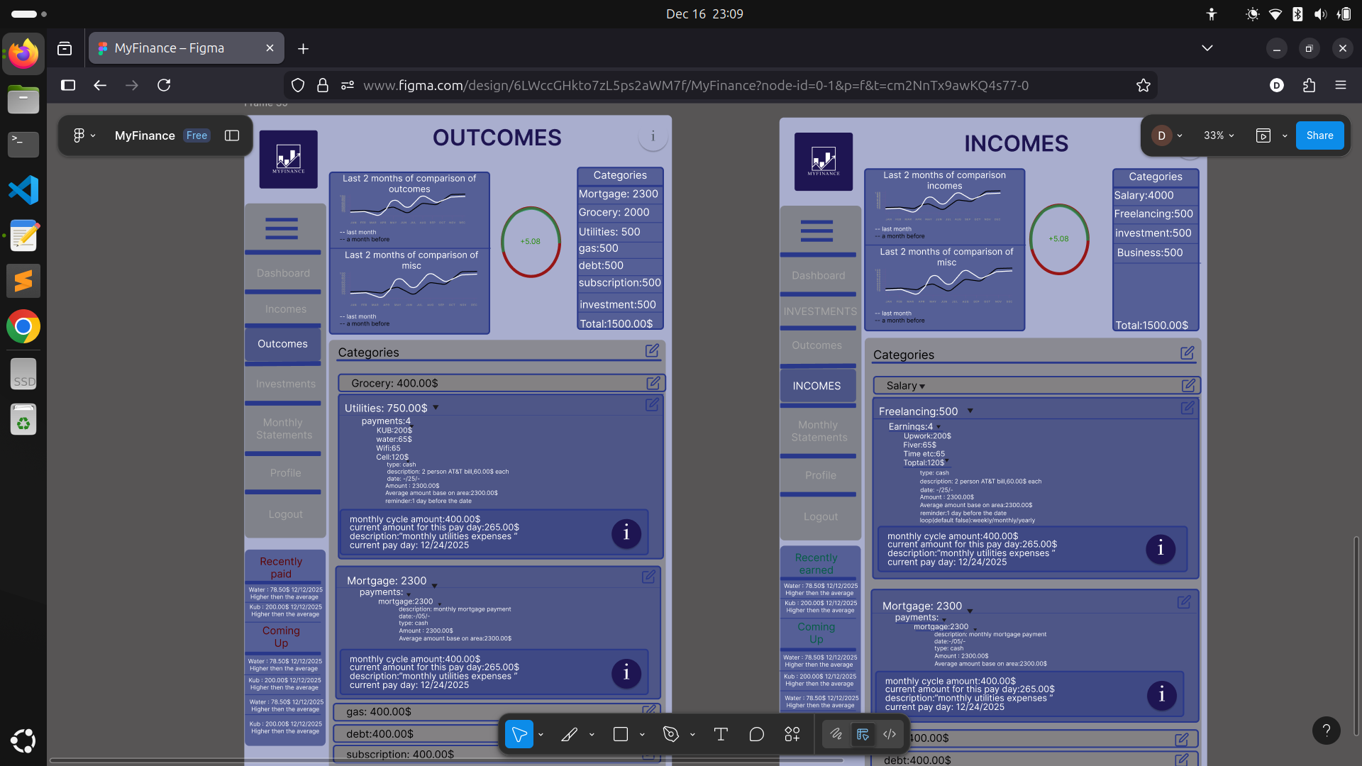Click the Figma URL address bar

(695, 85)
